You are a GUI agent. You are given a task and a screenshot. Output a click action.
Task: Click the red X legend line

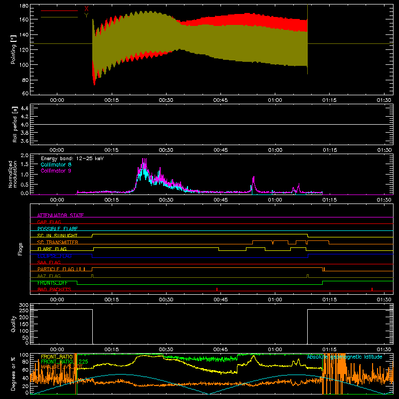click(x=59, y=10)
